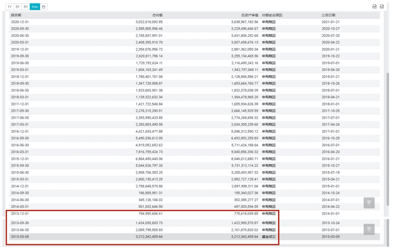
Task: Select report period 2013-09-30
Action: point(20,223)
